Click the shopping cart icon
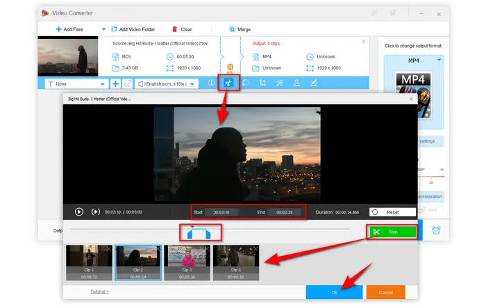The height and width of the screenshot is (306, 486). pyautogui.click(x=393, y=13)
